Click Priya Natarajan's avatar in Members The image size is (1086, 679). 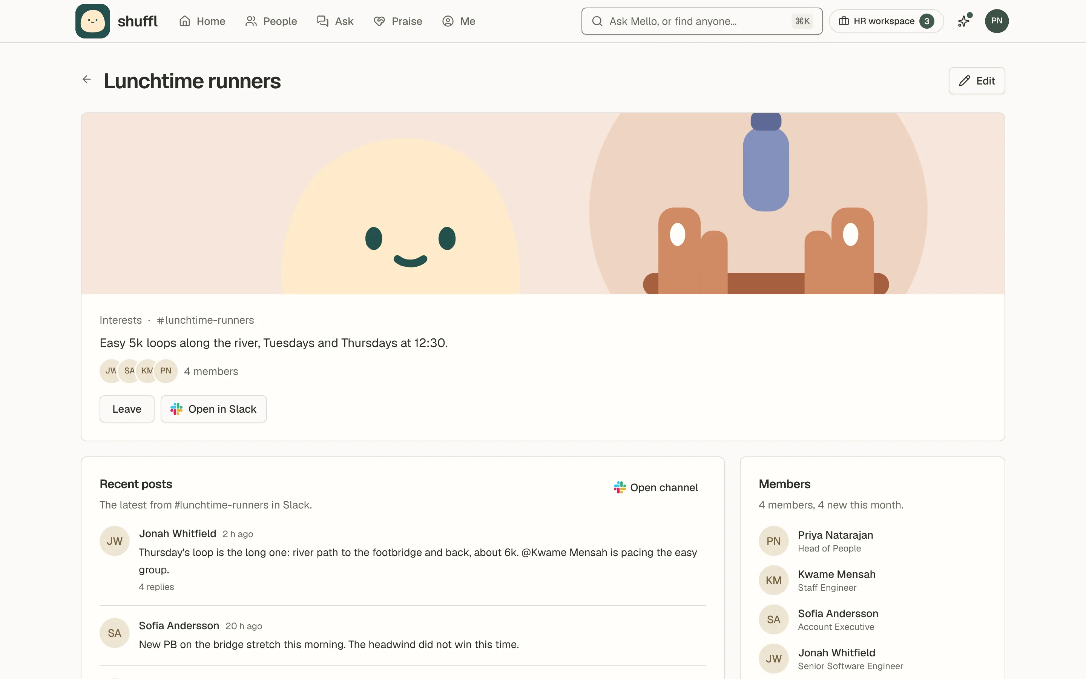tap(774, 541)
